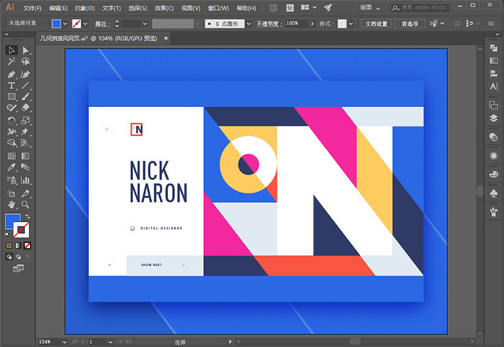This screenshot has width=504, height=347.
Task: Click the 文档设置 button
Action: (375, 24)
